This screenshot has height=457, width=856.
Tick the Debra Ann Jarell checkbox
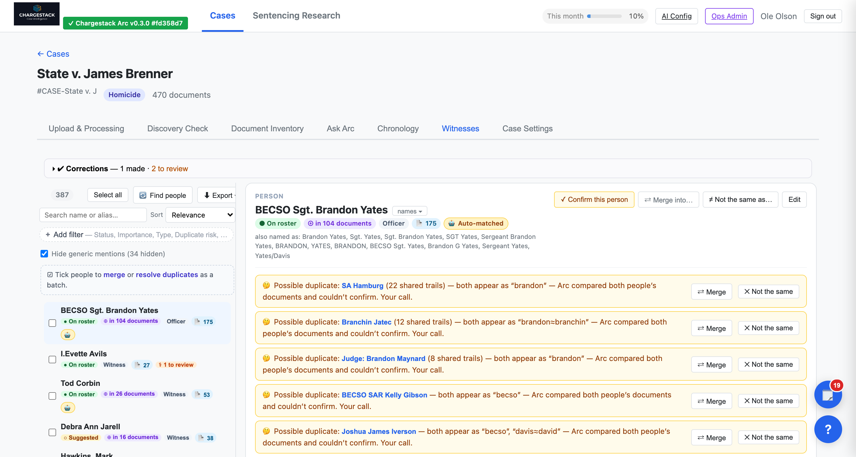point(53,432)
